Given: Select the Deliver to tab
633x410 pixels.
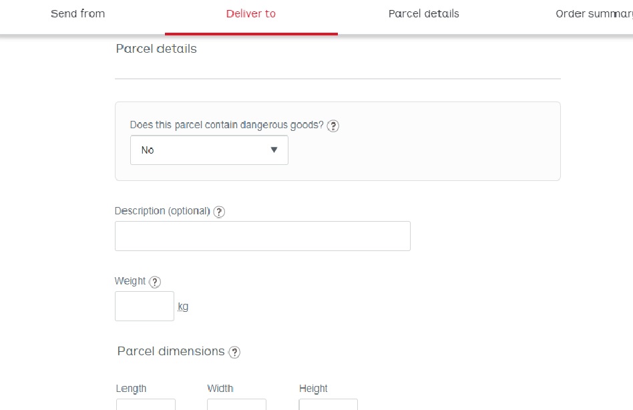Looking at the screenshot, I should pos(250,14).
